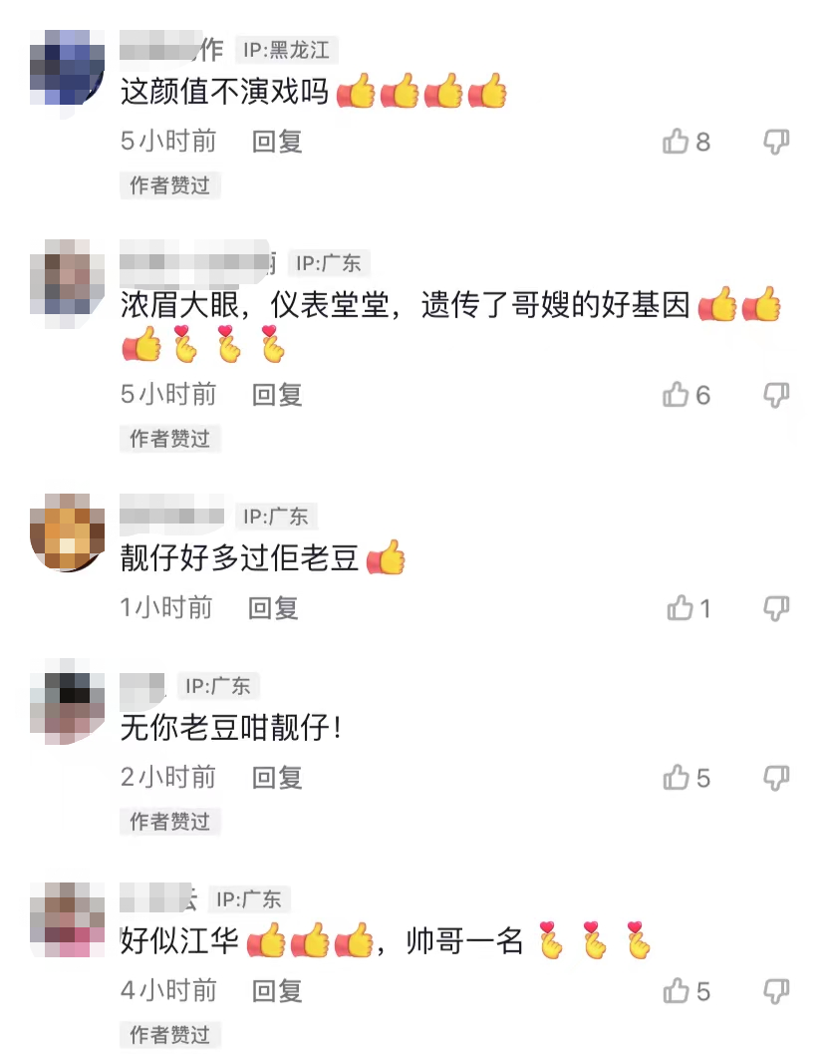Dislike the comment '这颜值不演戏吗'
Viewport: 825px width, 1054px height.
pos(776,142)
